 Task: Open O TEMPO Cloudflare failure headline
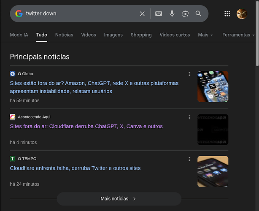coord(75,168)
